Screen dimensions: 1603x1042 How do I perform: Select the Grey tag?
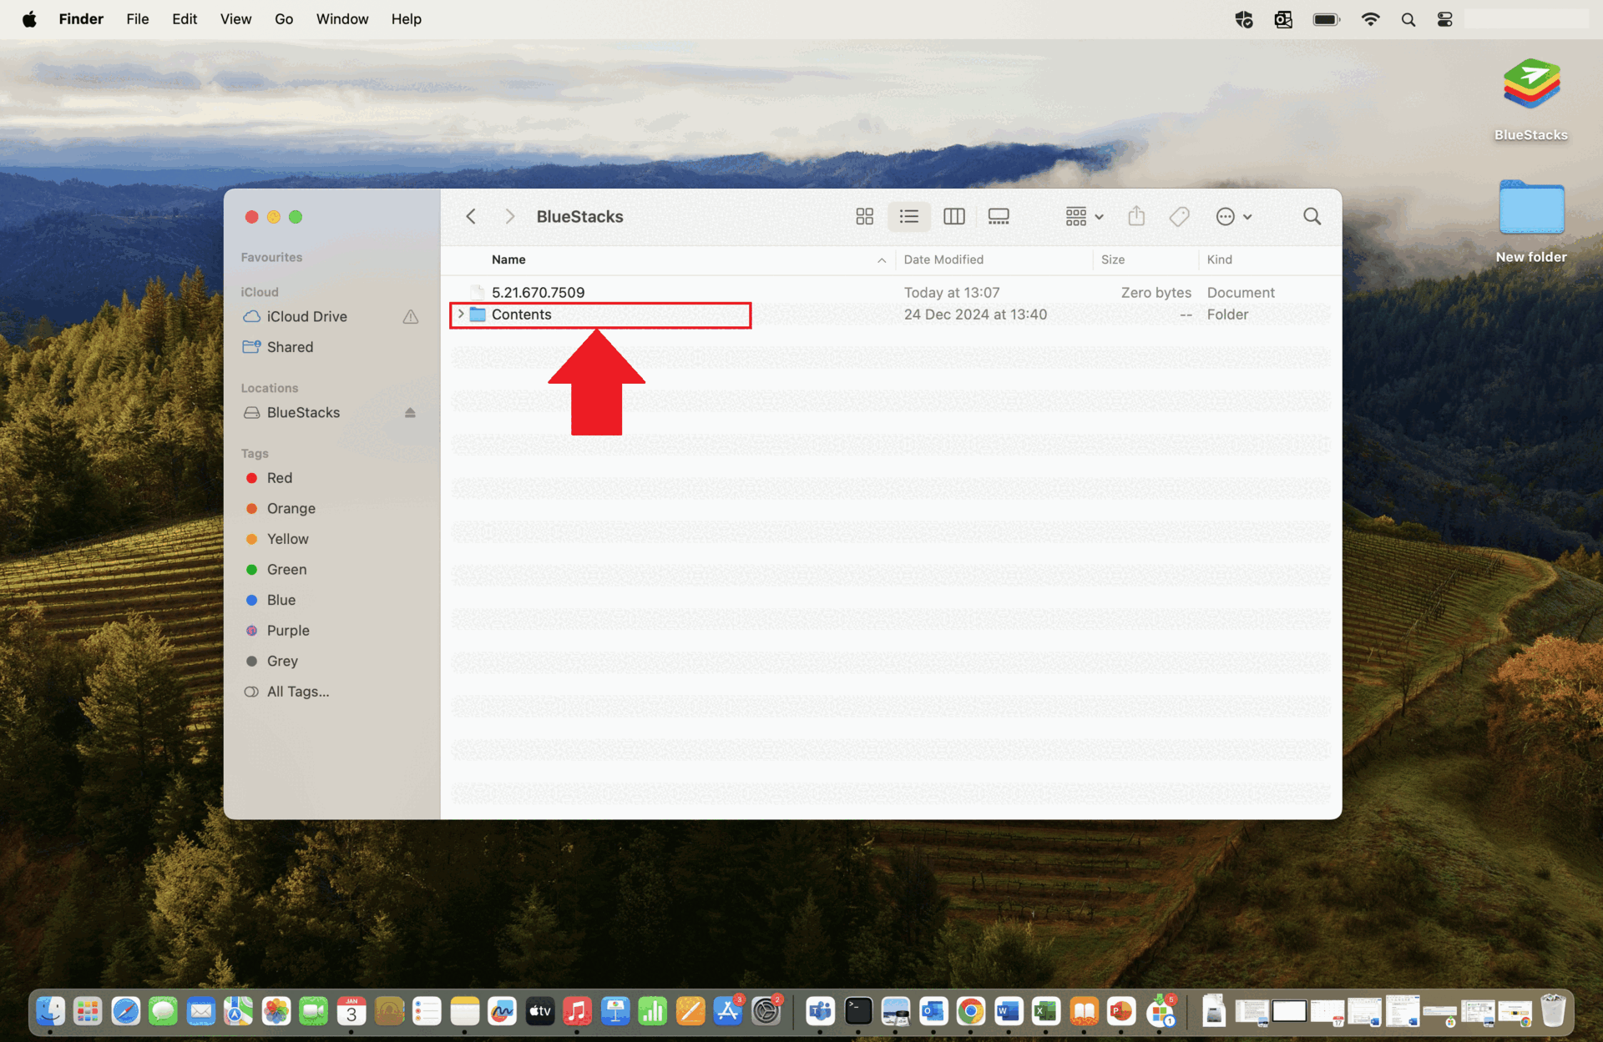[282, 662]
